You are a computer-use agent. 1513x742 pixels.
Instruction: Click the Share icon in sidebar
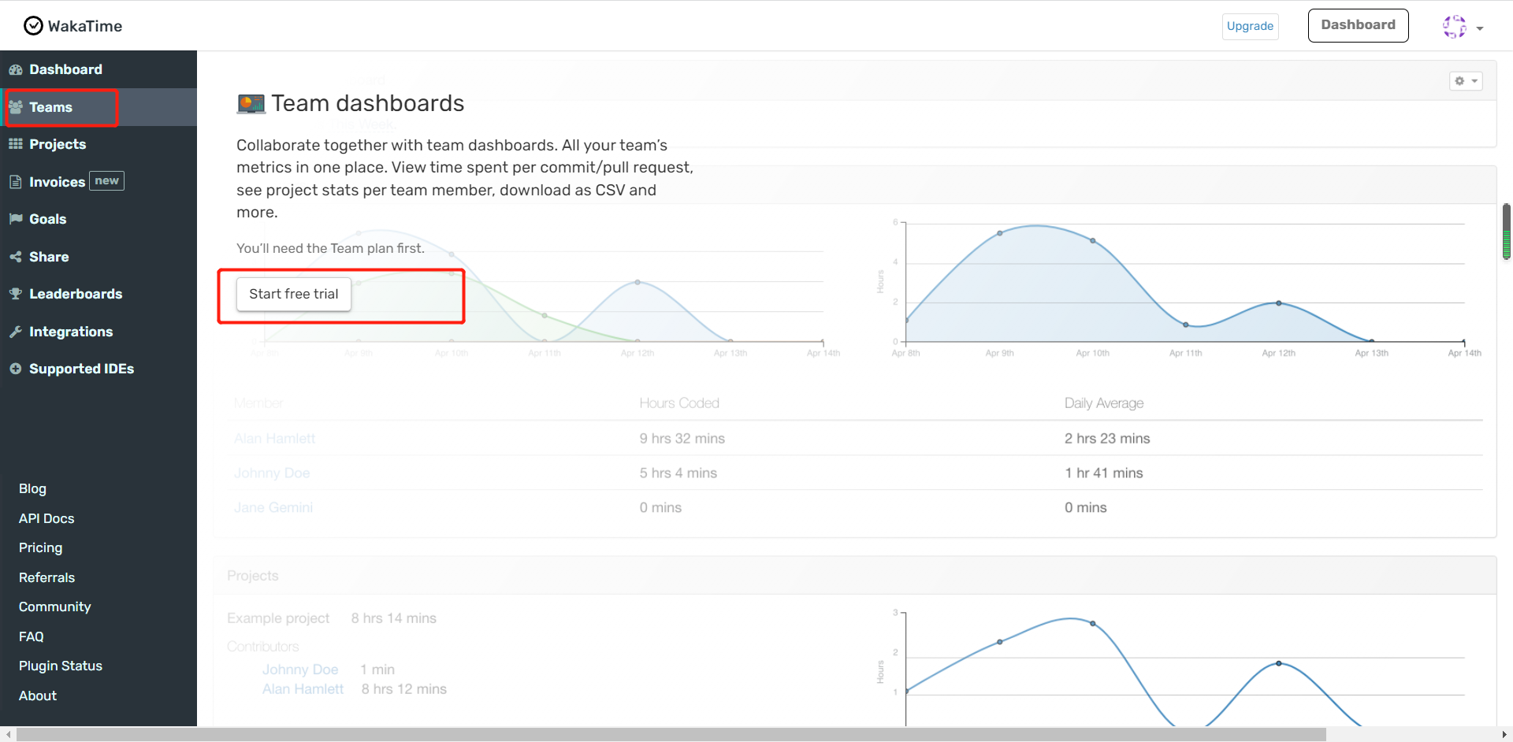point(16,257)
